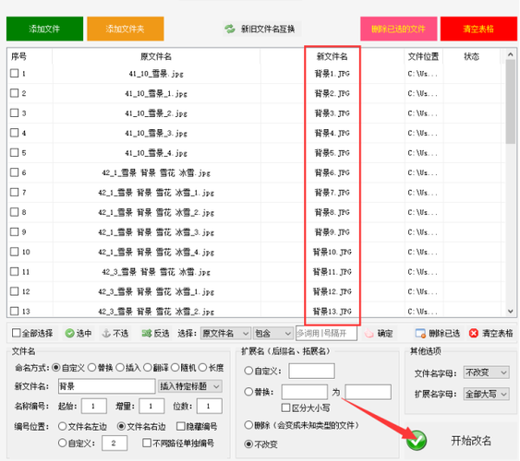
Task: Tick the checkbox for row 2
Action: [x=14, y=93]
